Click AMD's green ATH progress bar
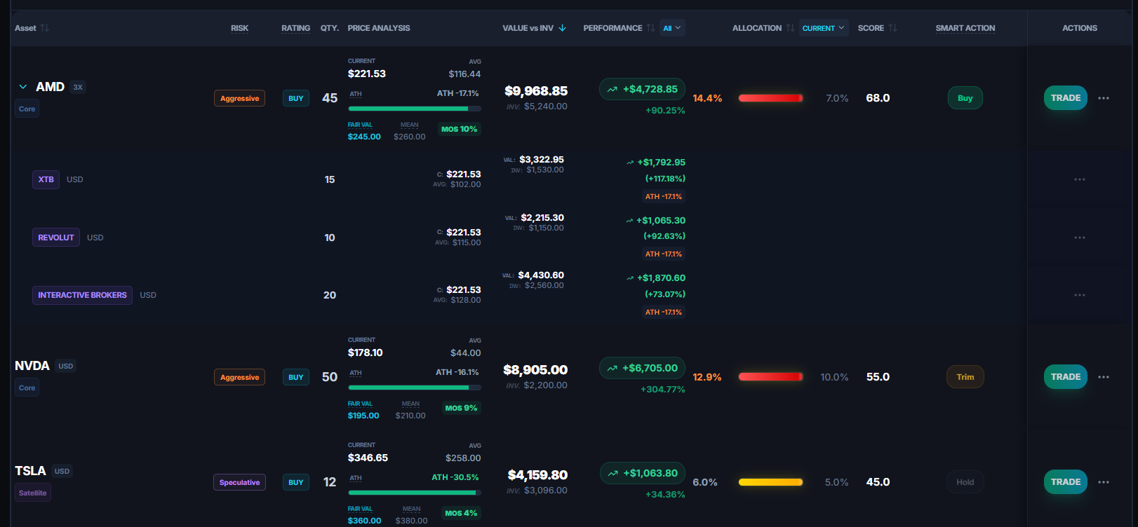The image size is (1138, 527). 415,109
